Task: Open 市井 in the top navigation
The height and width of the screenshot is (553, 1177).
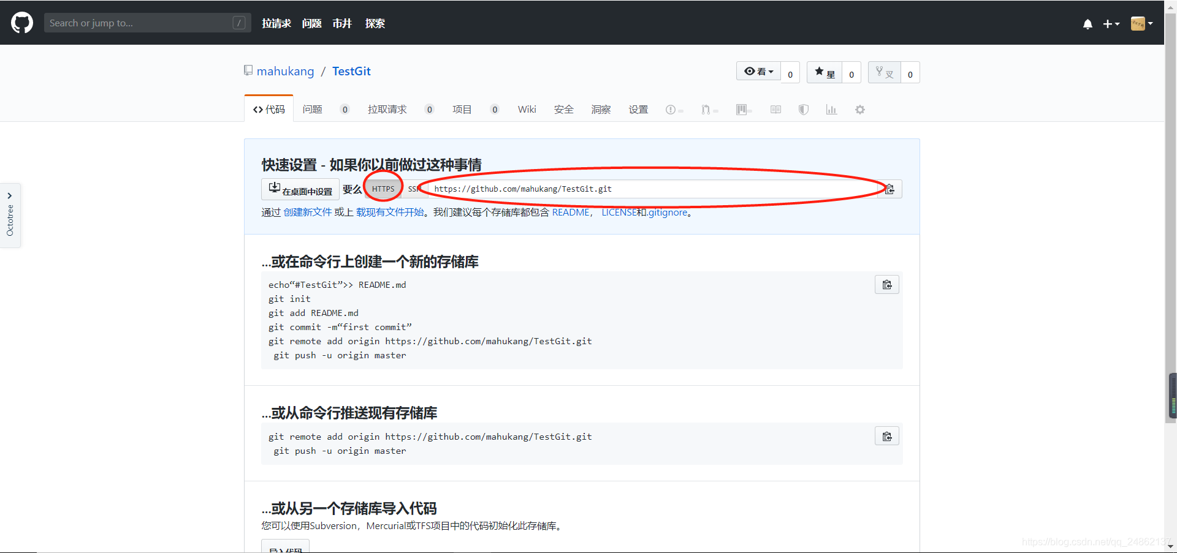Action: pyautogui.click(x=342, y=23)
